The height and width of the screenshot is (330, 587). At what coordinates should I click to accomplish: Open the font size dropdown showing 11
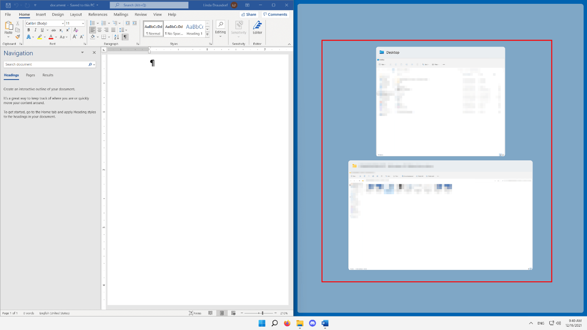click(83, 23)
